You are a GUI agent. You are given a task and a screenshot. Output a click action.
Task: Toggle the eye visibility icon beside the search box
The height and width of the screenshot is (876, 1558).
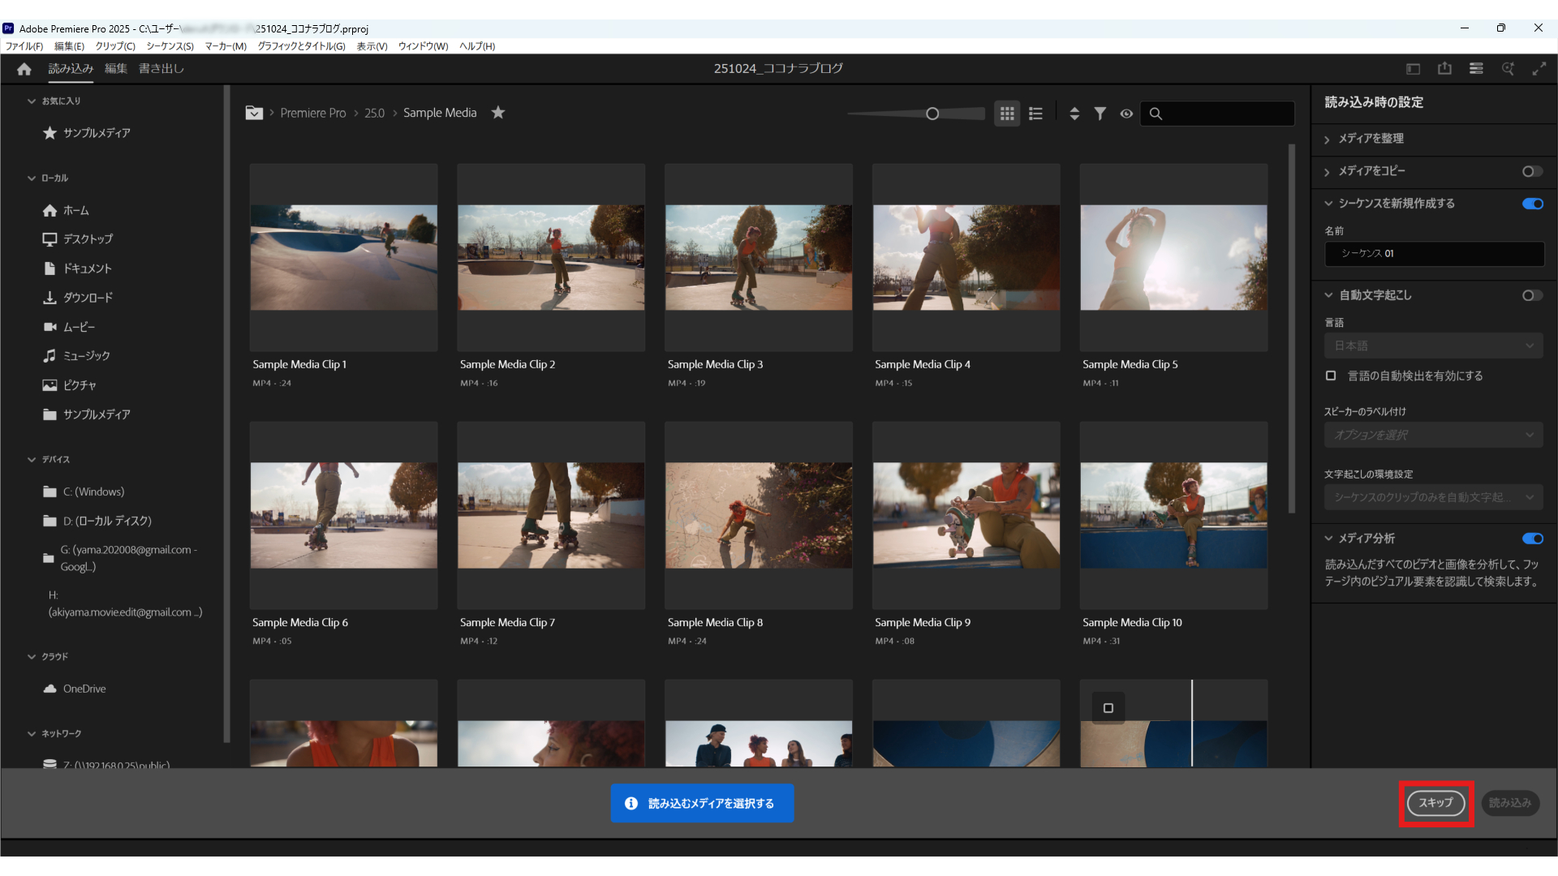[x=1126, y=114]
